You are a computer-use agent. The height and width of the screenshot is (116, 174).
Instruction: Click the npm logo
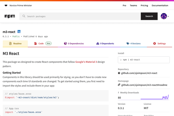10,16
